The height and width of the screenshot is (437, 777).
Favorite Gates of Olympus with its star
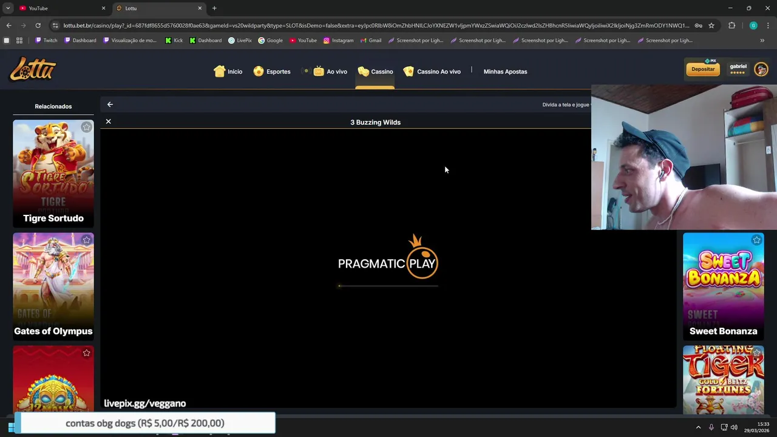(x=86, y=240)
